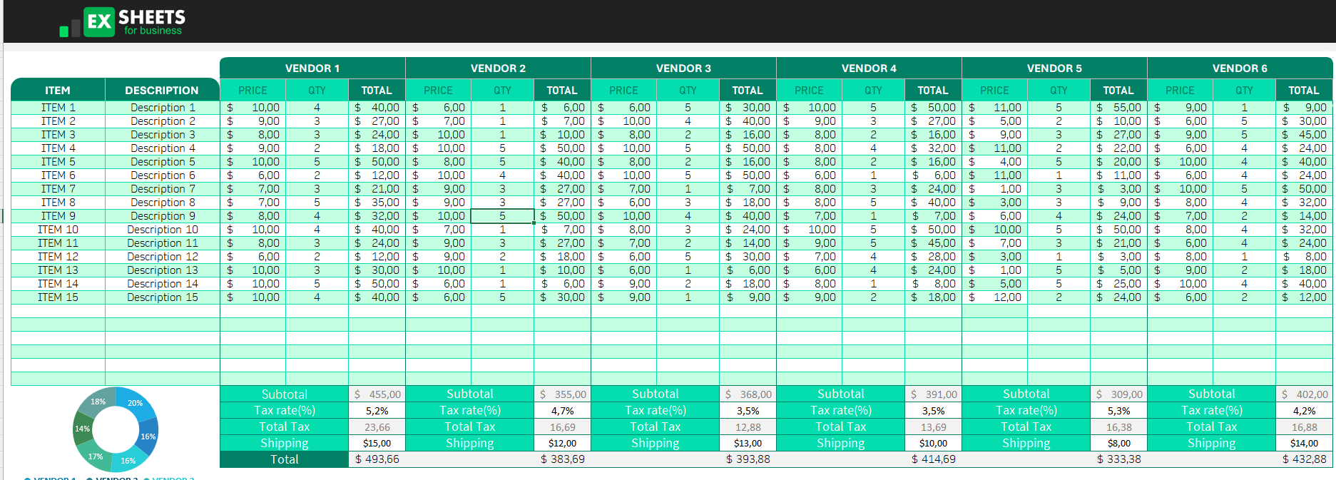Edit Vendor 1 shipping field $15,00

coord(377,444)
